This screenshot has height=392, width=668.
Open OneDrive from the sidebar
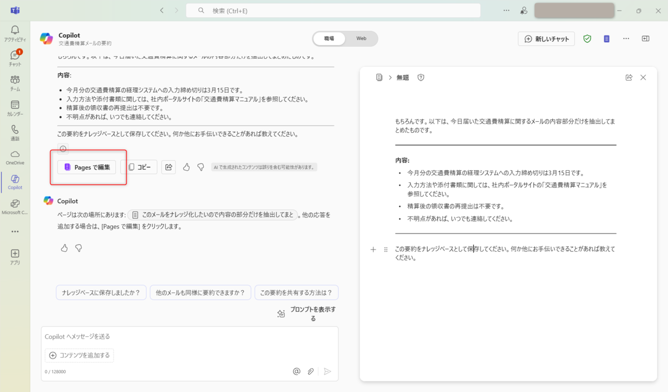tap(15, 157)
